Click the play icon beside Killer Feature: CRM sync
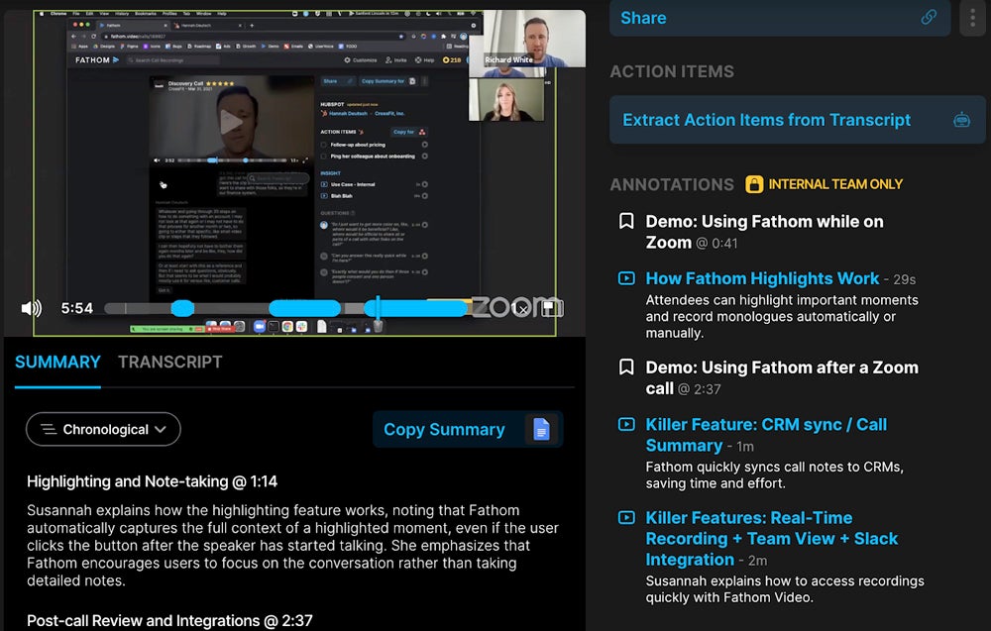The height and width of the screenshot is (631, 991). 626,424
